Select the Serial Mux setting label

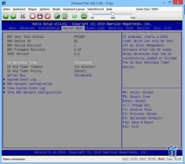(16, 75)
